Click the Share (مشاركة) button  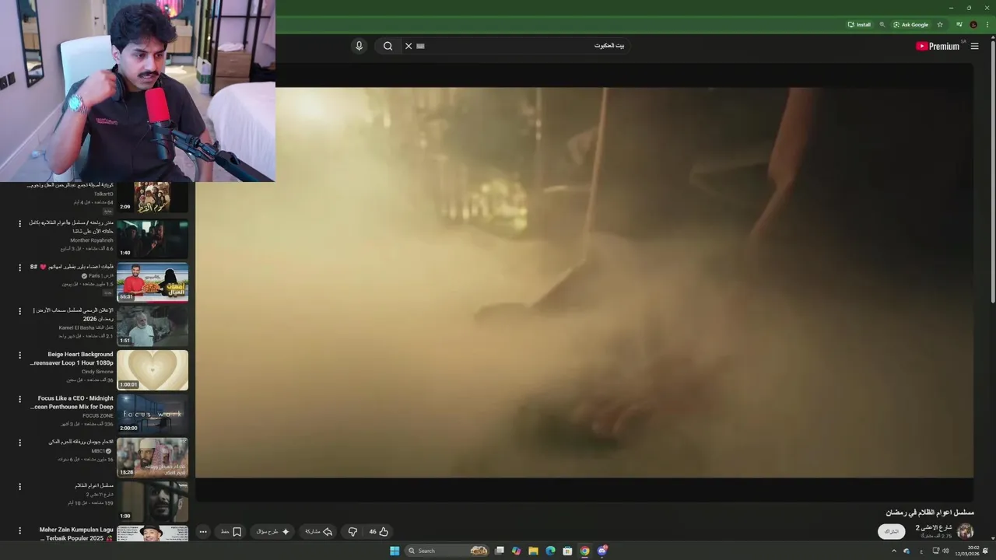pyautogui.click(x=319, y=532)
